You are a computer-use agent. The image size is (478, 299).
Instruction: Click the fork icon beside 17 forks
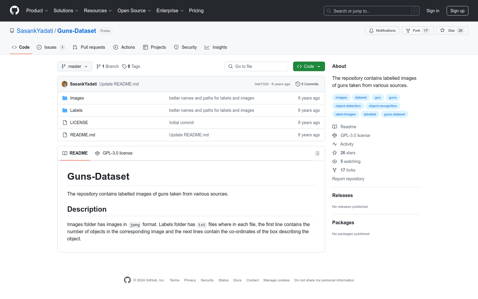335,170
